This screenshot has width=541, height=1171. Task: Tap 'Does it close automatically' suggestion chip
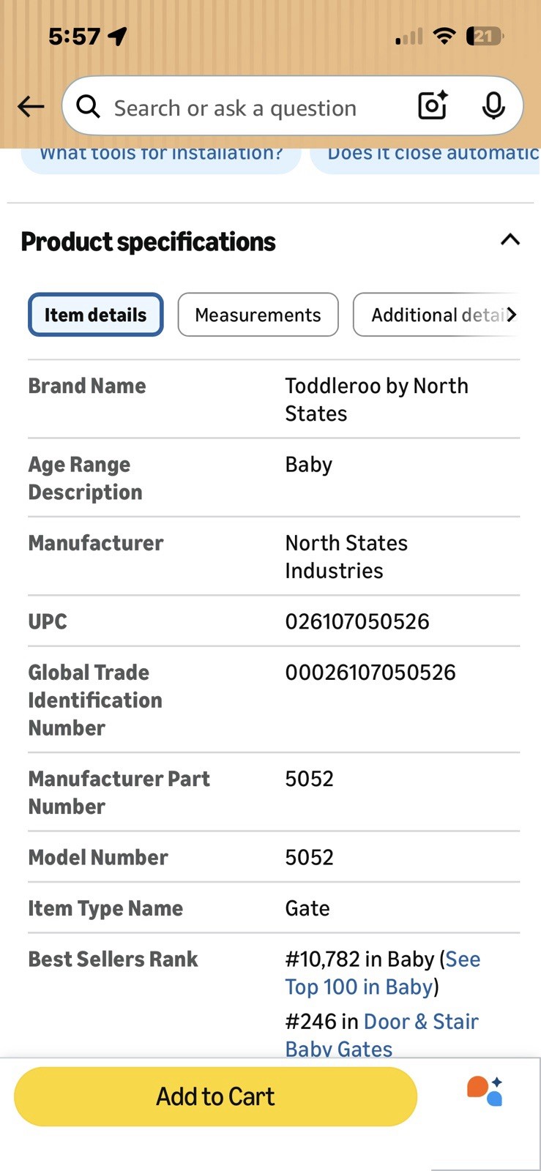pos(426,157)
